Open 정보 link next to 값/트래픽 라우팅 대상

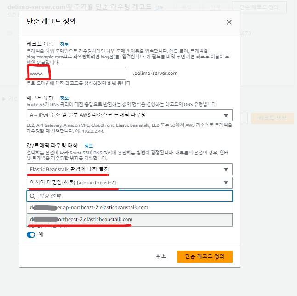coord(88,146)
